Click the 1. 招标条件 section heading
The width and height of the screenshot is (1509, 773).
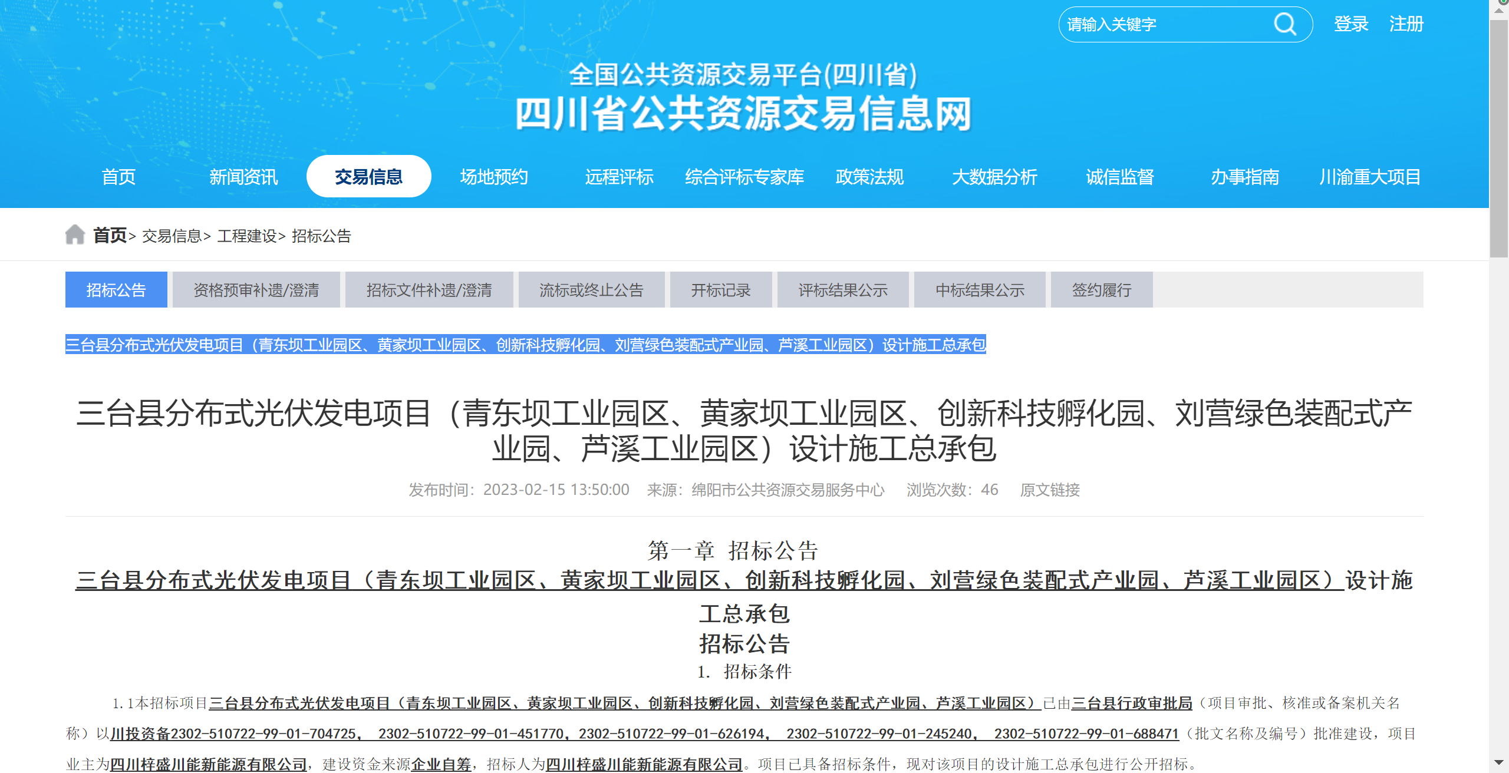point(744,672)
